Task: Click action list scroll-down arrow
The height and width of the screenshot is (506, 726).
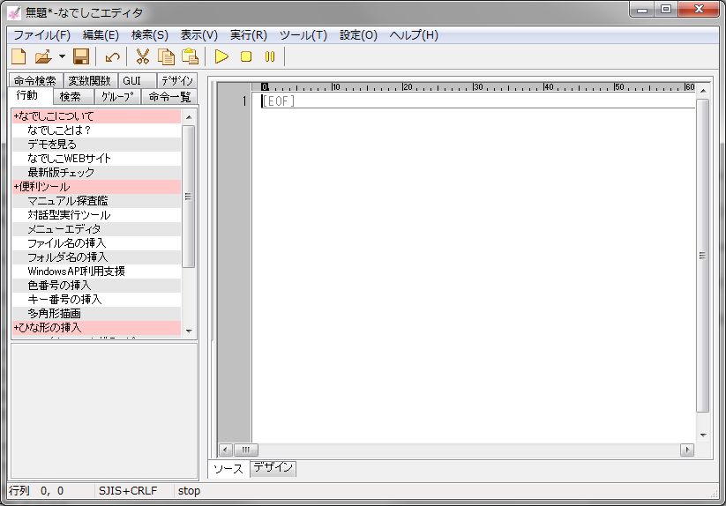Action: [189, 331]
